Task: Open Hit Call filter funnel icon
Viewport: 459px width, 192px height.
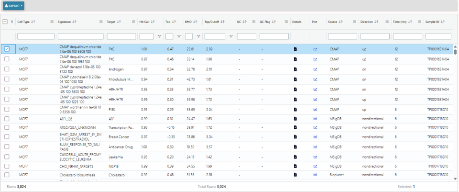Action: tap(160, 36)
